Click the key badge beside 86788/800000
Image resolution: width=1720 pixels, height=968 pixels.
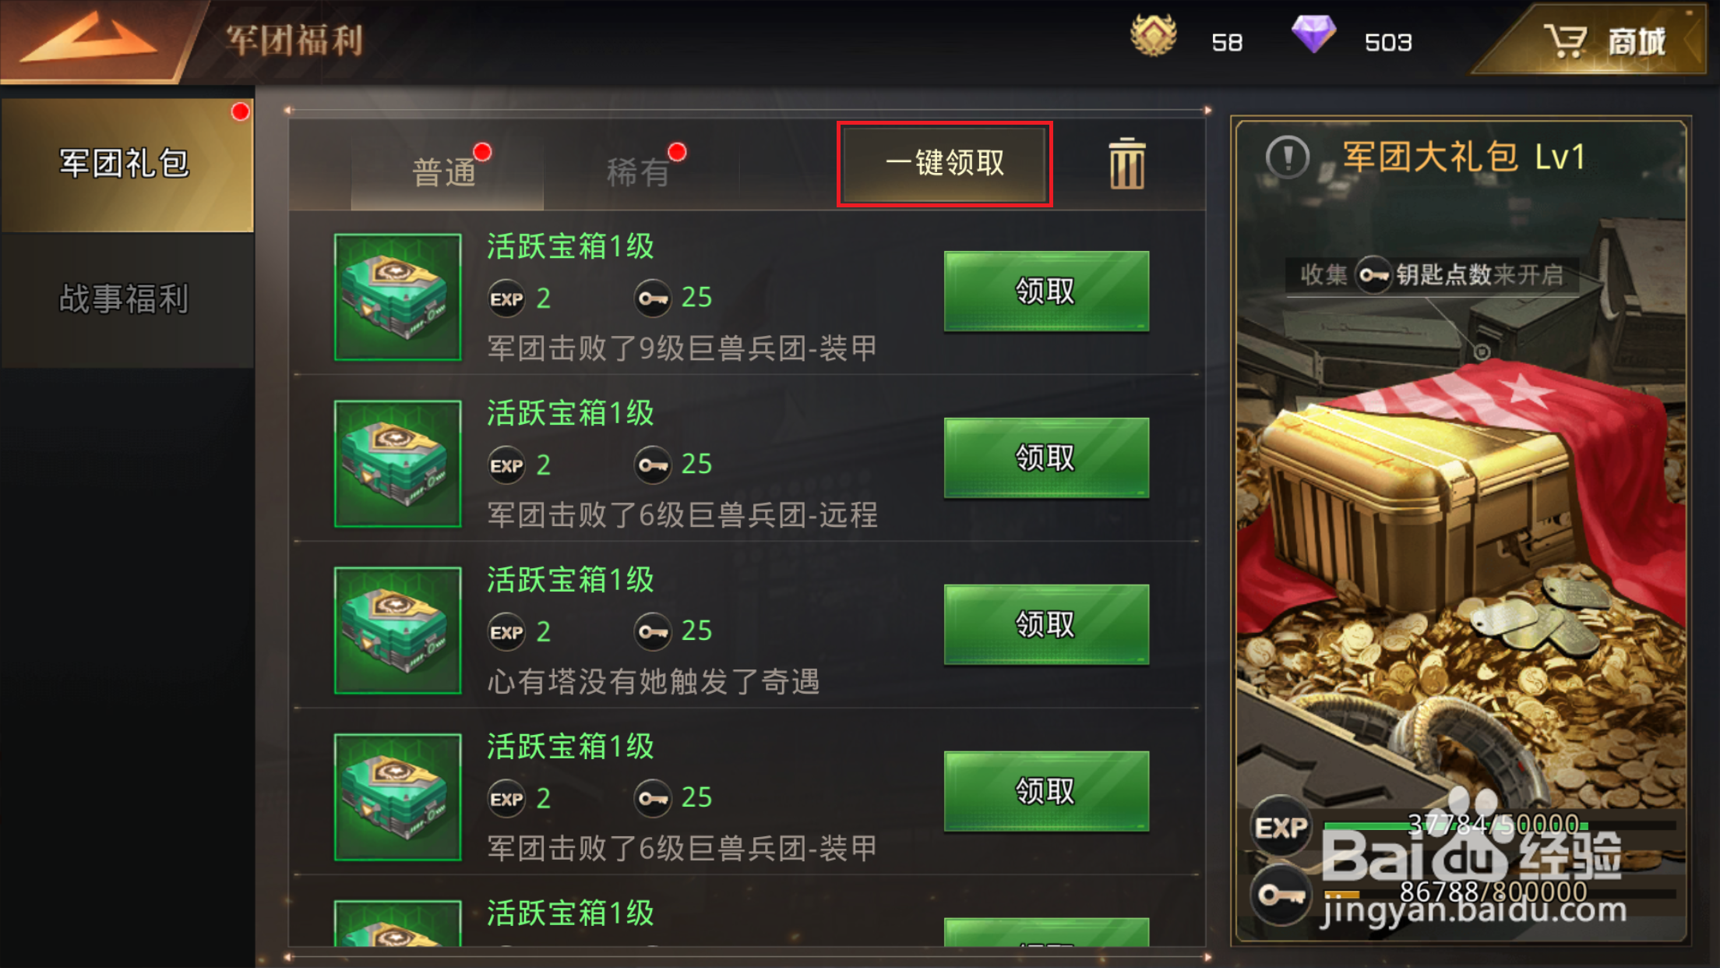point(1281,895)
